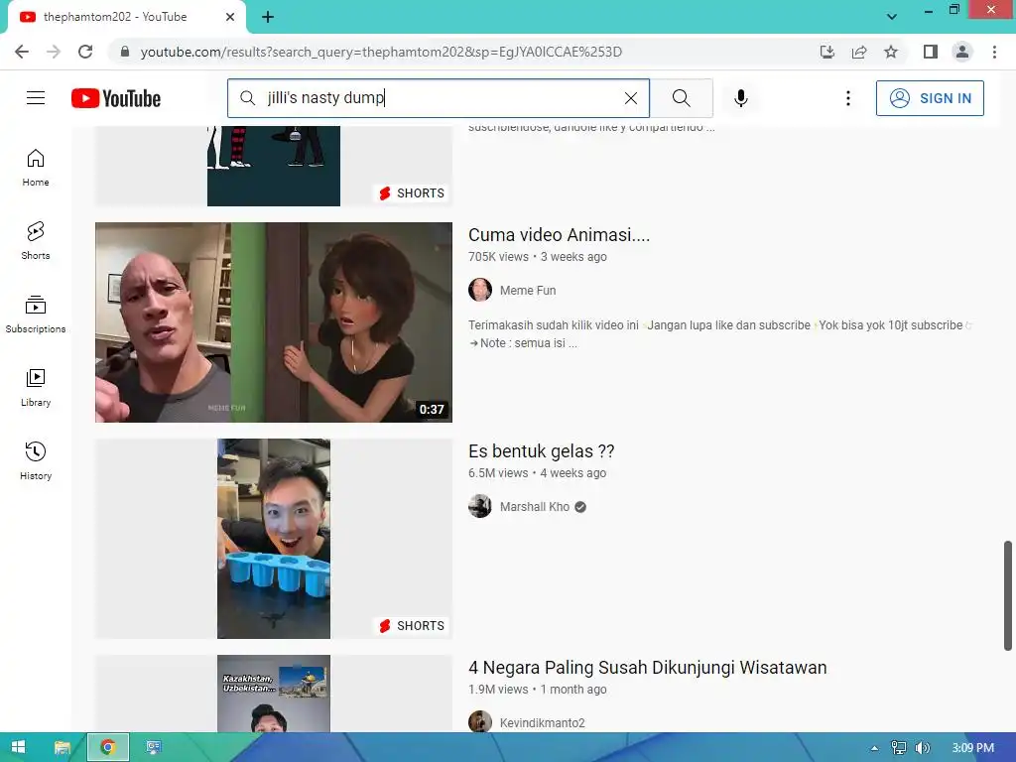Open Meme Fun channel name
Viewport: 1016px width, 762px height.
pyautogui.click(x=528, y=291)
